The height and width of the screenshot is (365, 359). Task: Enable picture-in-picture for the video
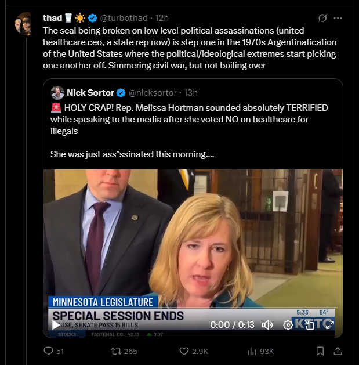point(310,325)
